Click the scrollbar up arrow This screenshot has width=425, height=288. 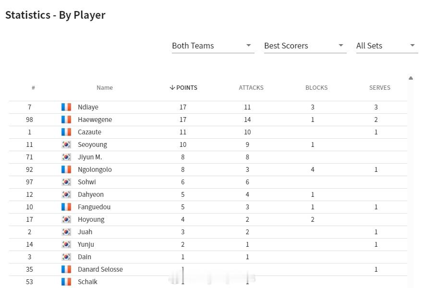click(x=411, y=78)
